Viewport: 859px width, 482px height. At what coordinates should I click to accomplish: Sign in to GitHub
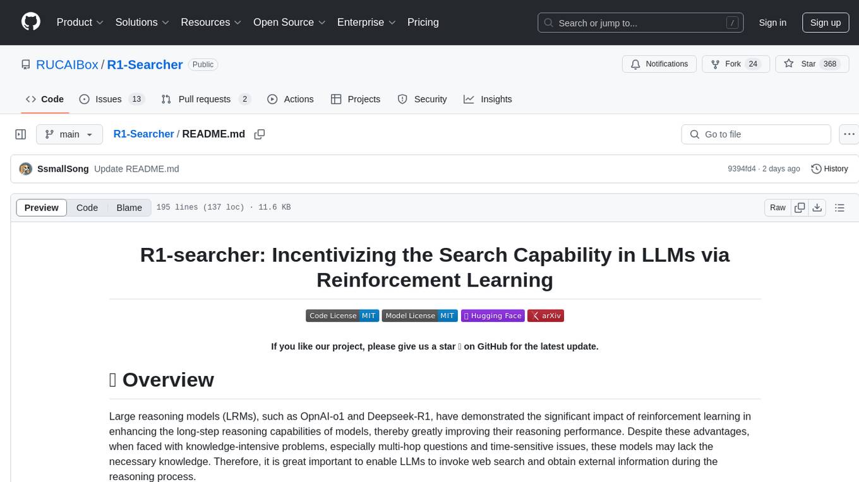[x=772, y=23]
